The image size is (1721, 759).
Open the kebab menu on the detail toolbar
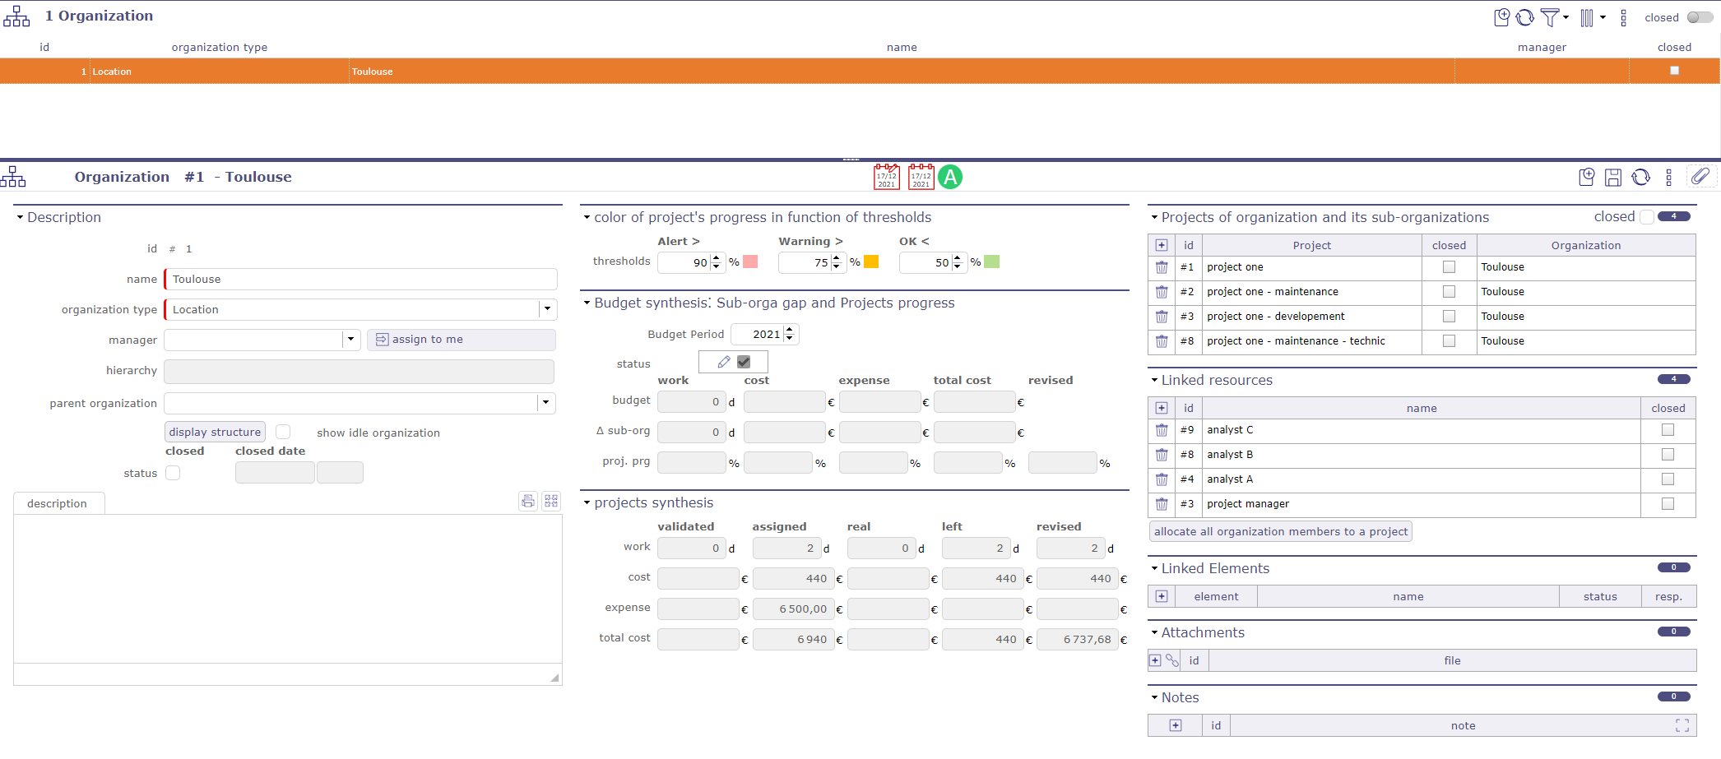coord(1669,177)
